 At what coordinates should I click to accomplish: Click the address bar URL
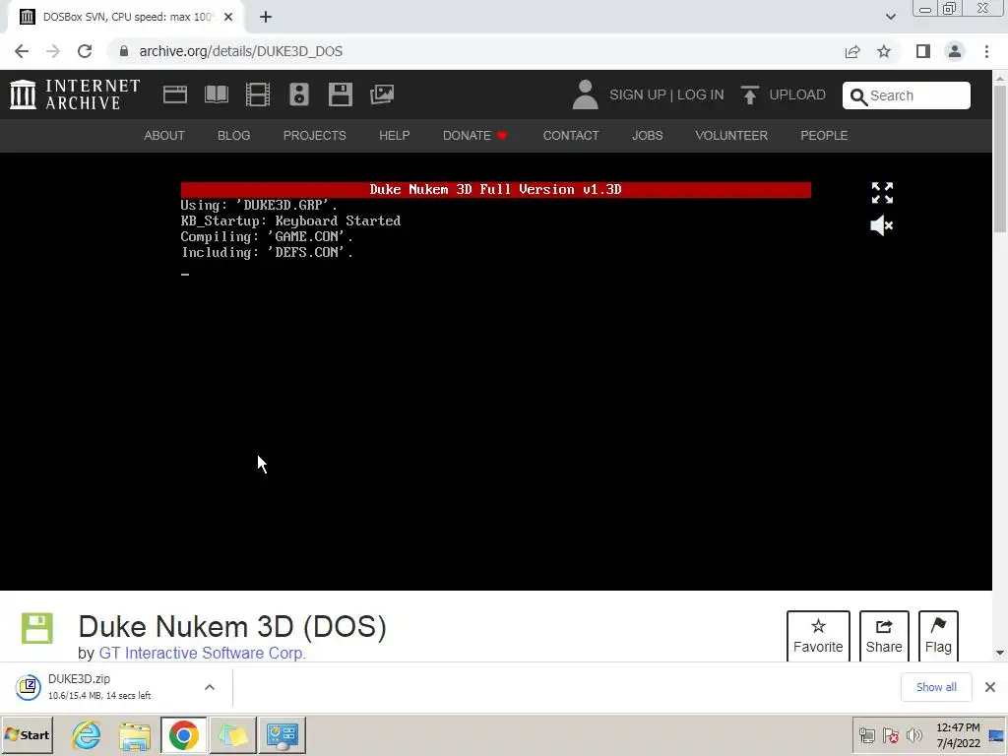coord(241,51)
